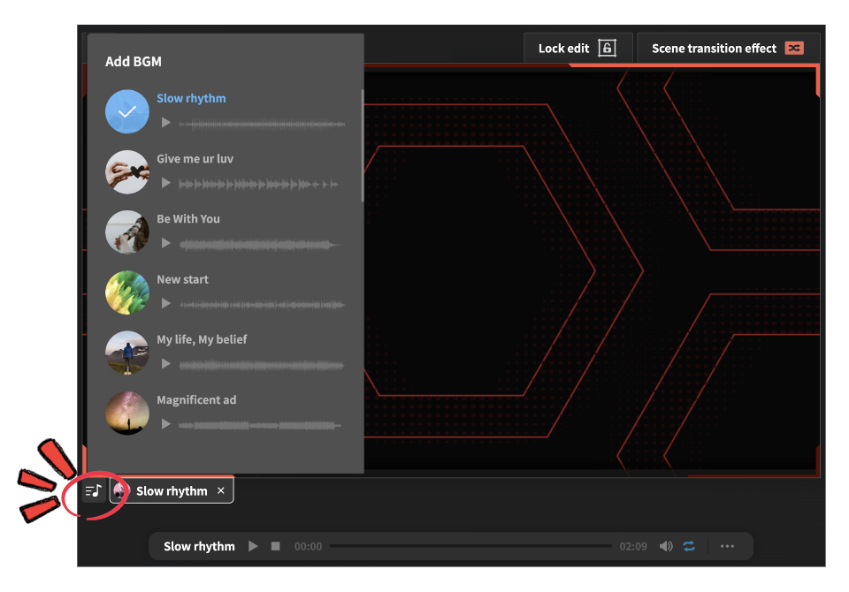Click the Slow rhythm chip thumbnail in the bottom bar
The height and width of the screenshot is (592, 849).
point(119,490)
